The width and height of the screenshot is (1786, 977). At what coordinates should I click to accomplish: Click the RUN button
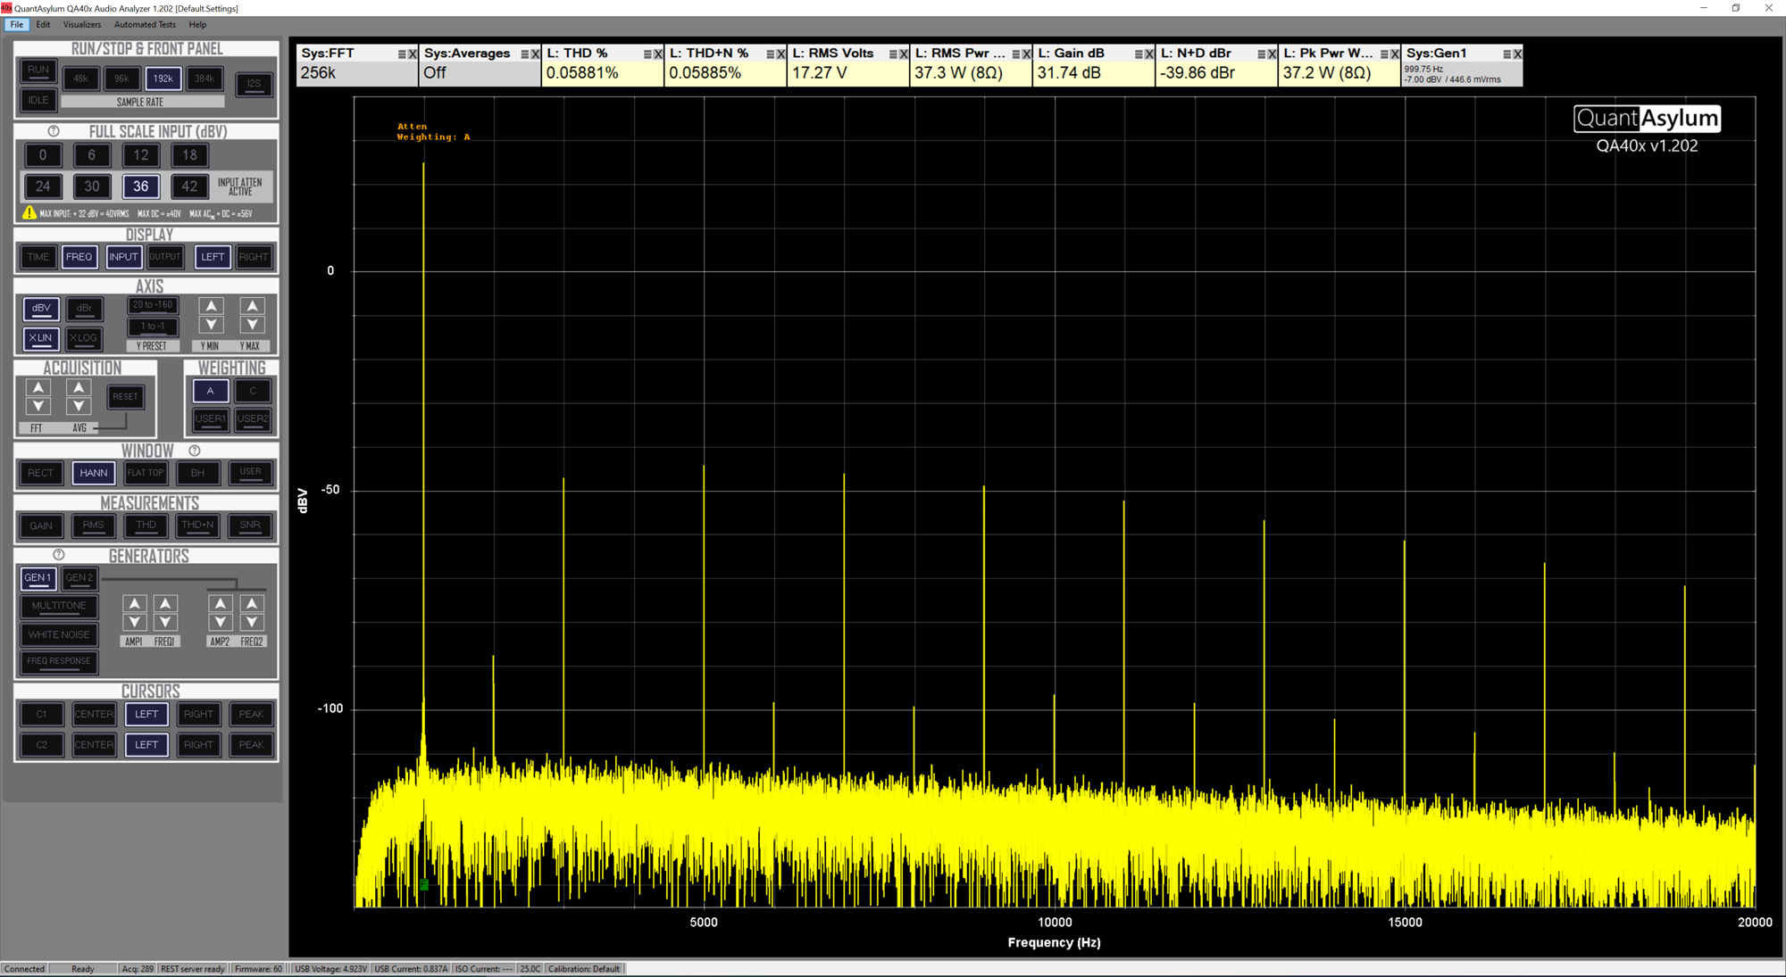38,70
